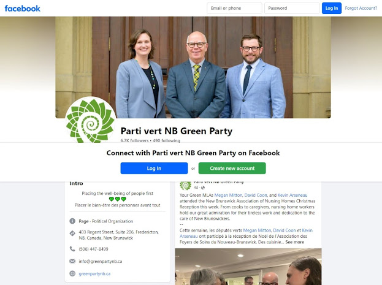
Task: Open the Green Party spiral profile picture
Action: [x=91, y=120]
